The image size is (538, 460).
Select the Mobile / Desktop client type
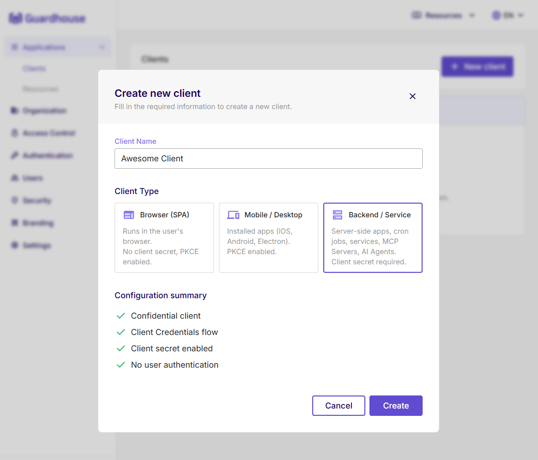pos(268,238)
